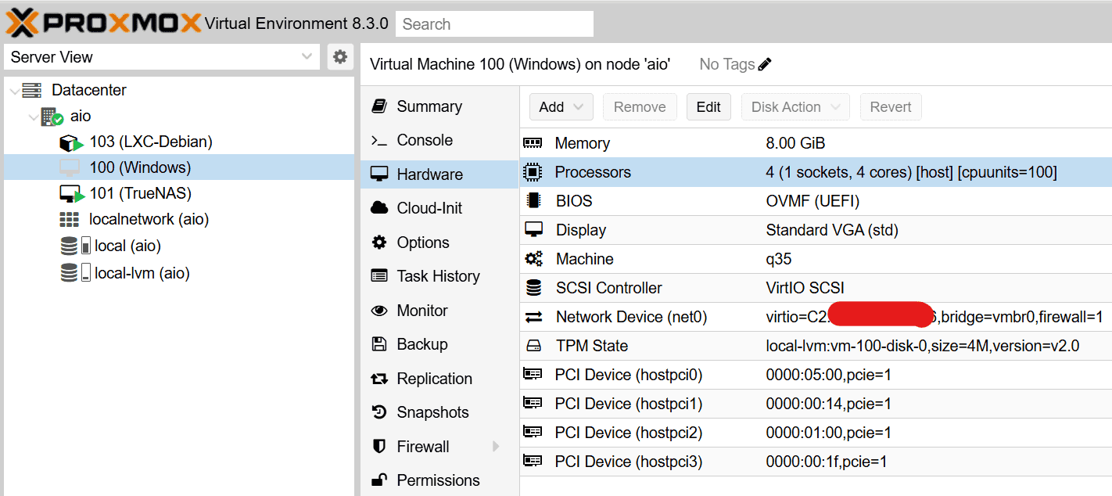
Task: Click the aio node building icon
Action: (x=52, y=117)
